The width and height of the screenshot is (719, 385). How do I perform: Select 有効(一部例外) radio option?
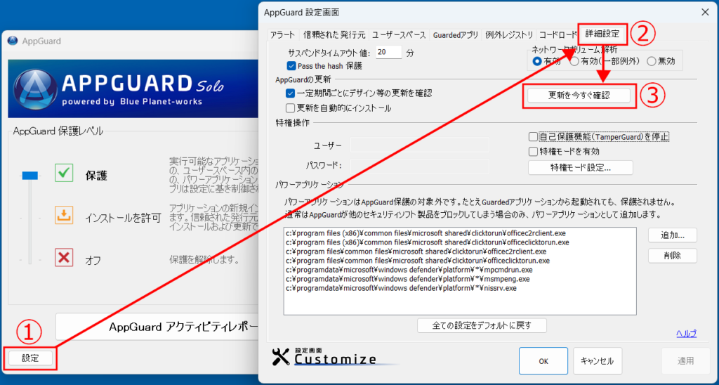pos(574,61)
